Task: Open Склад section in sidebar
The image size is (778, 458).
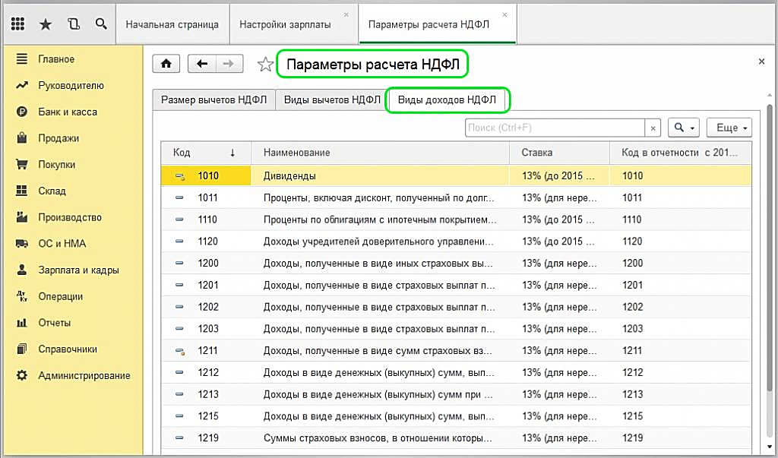Action: tap(52, 191)
